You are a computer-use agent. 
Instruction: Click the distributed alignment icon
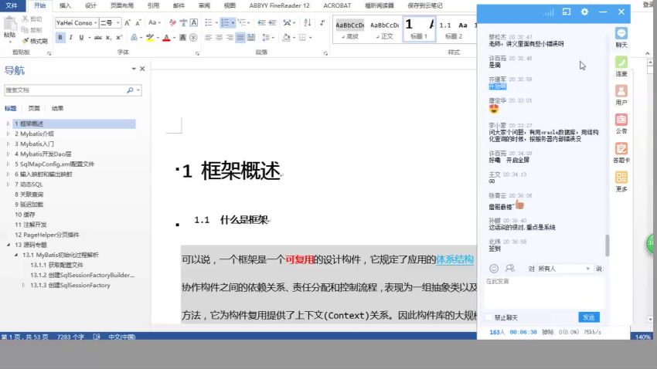click(x=251, y=38)
